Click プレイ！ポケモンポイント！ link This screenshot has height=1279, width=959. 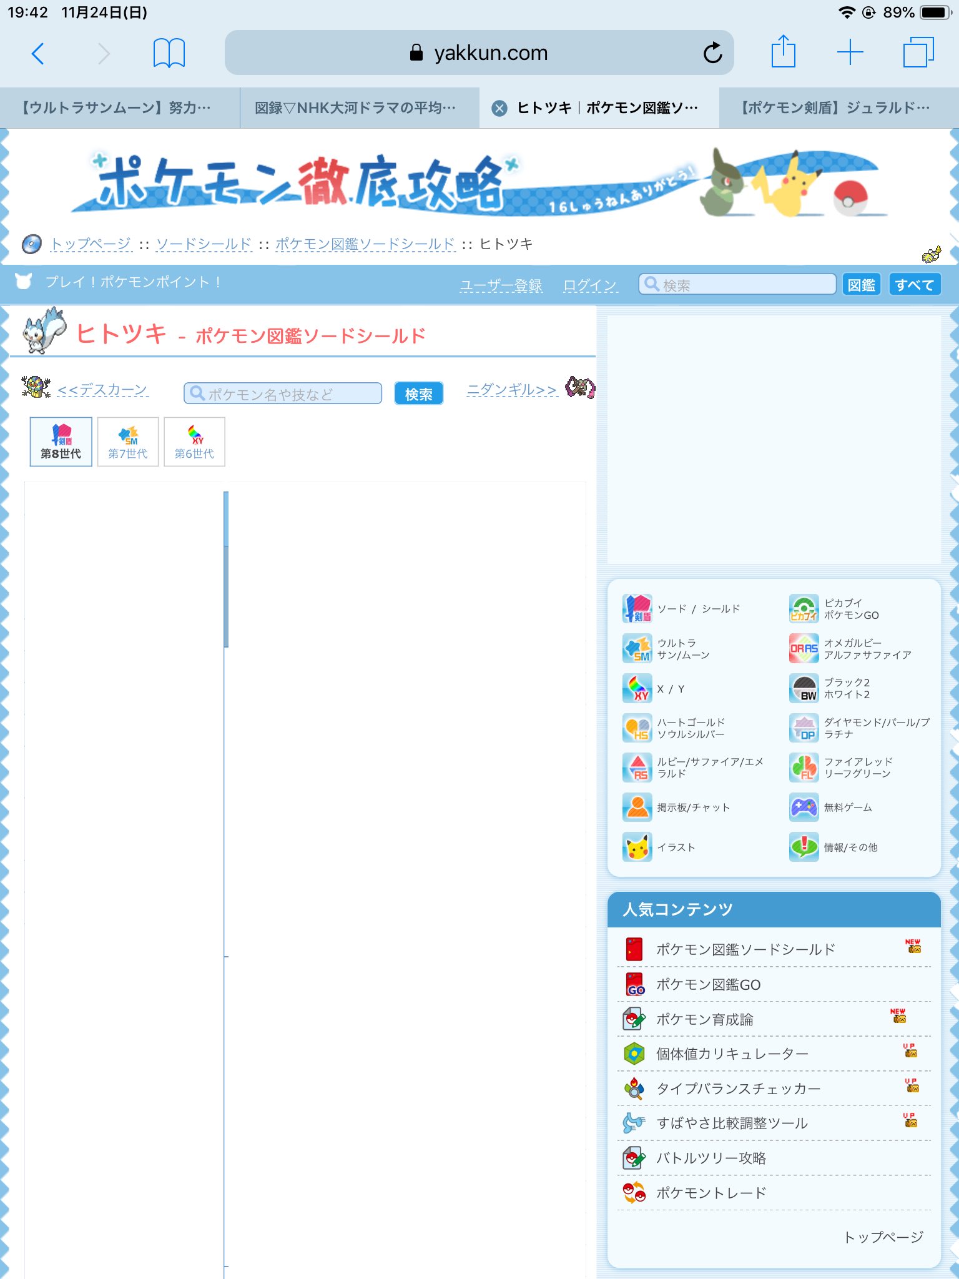133,282
